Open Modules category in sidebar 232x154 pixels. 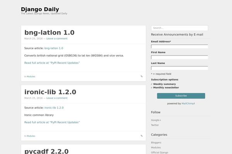coord(156,147)
